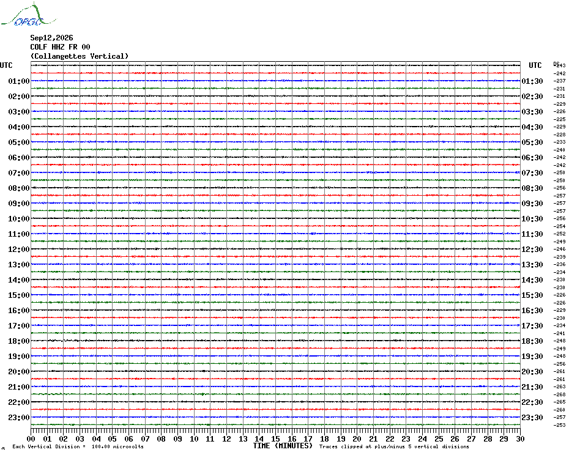Click minute 30 on the bottom axis
Screen dimensions: 569x455
[x=520, y=438]
